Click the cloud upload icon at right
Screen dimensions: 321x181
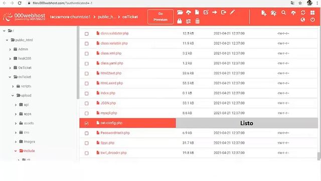tap(293, 13)
